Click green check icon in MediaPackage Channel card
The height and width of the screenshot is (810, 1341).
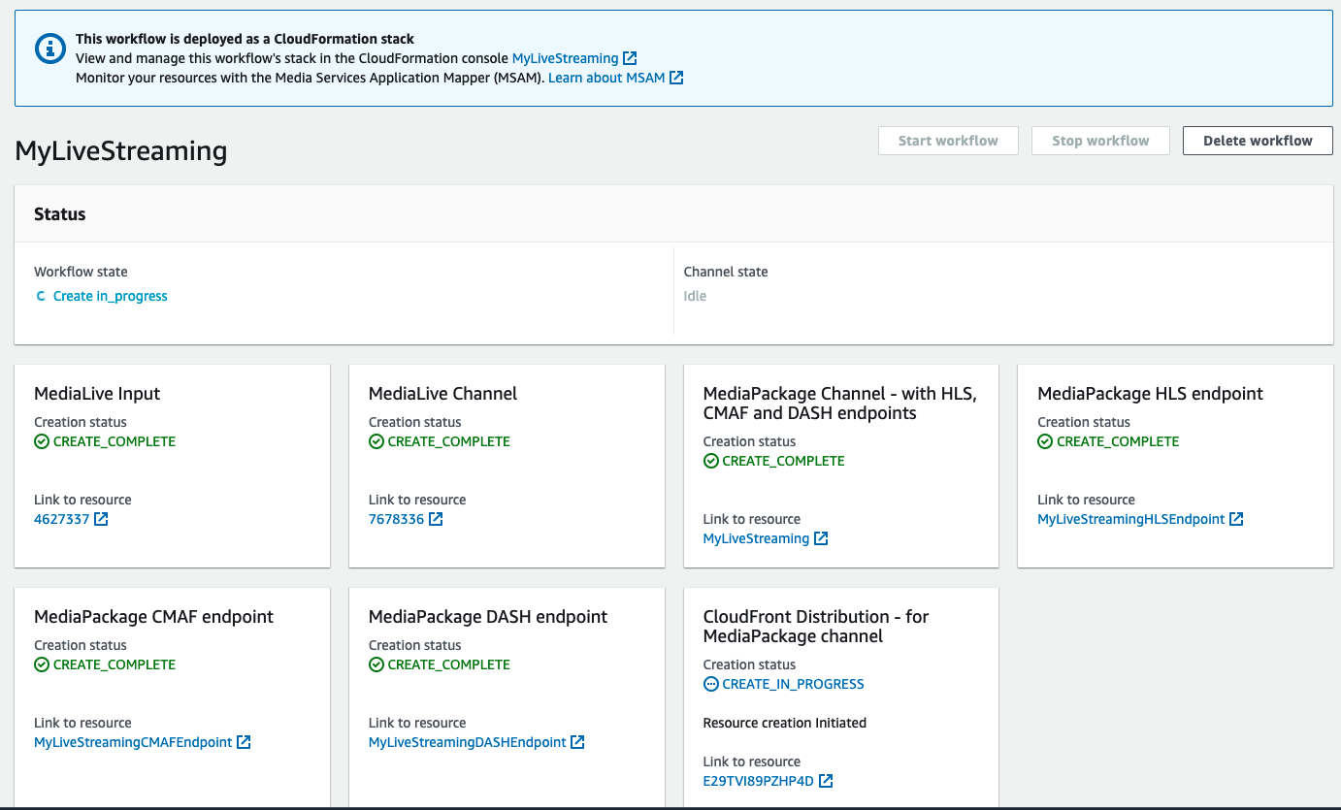point(710,461)
